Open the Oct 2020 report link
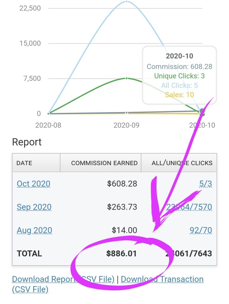This screenshot has height=304, width=229. point(33,183)
